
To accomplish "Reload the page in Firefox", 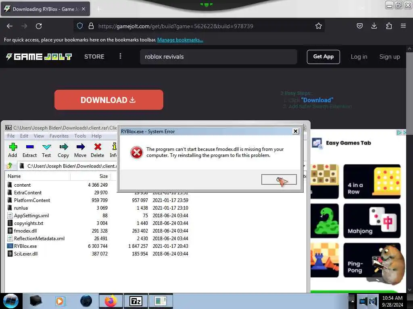I will tap(39, 26).
